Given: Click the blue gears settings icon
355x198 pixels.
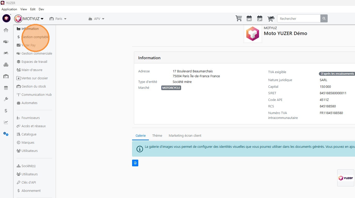Looking at the screenshot, I should pos(6,134).
